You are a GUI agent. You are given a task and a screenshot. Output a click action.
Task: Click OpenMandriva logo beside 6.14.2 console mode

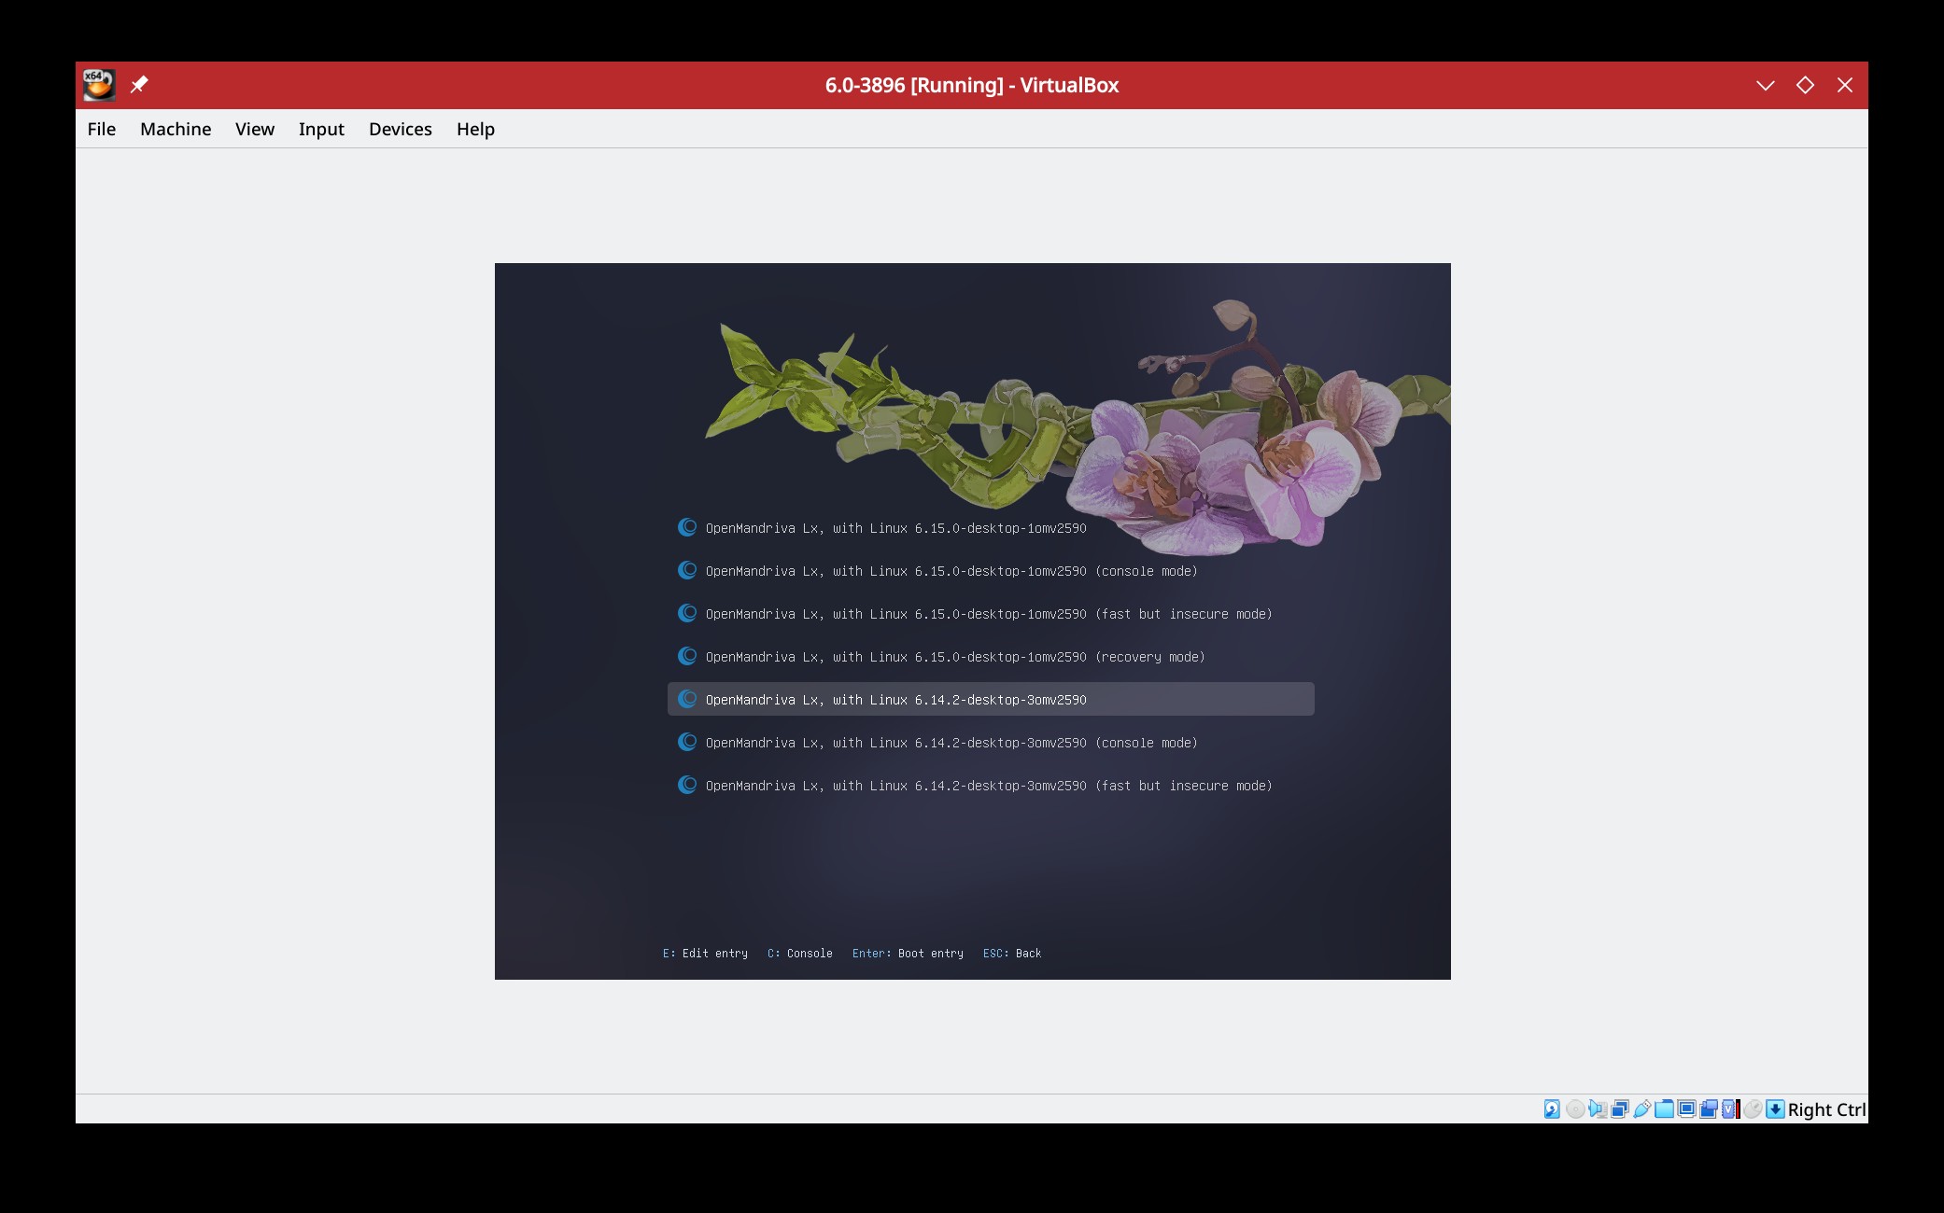[687, 742]
